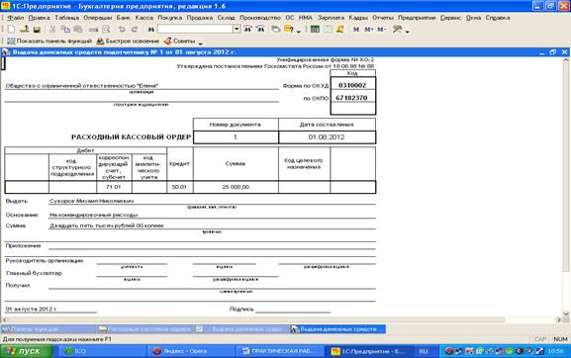Click the Copy toolbar icon
The height and width of the screenshot is (358, 571).
click(x=65, y=29)
